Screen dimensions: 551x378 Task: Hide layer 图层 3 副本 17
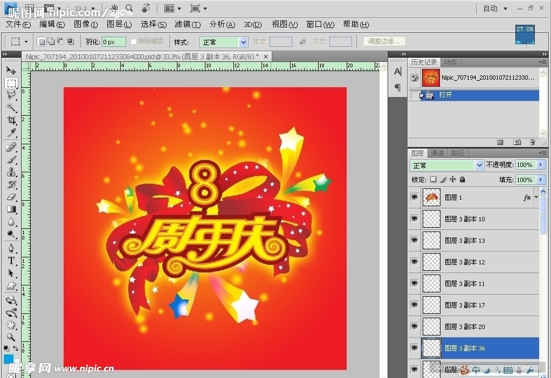(415, 305)
